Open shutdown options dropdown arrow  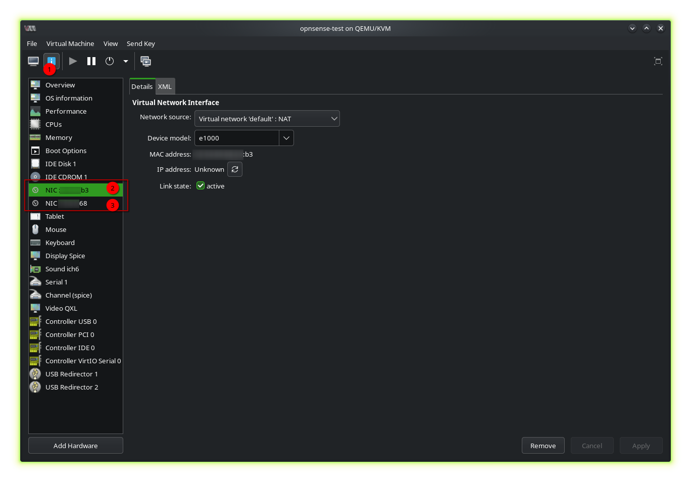pos(126,61)
